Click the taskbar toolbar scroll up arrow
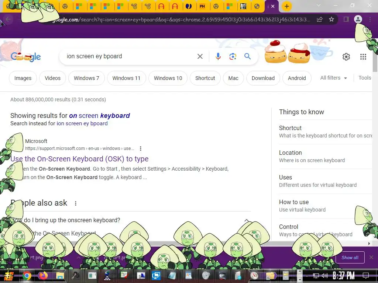The height and width of the screenshot is (283, 378). coord(300,272)
